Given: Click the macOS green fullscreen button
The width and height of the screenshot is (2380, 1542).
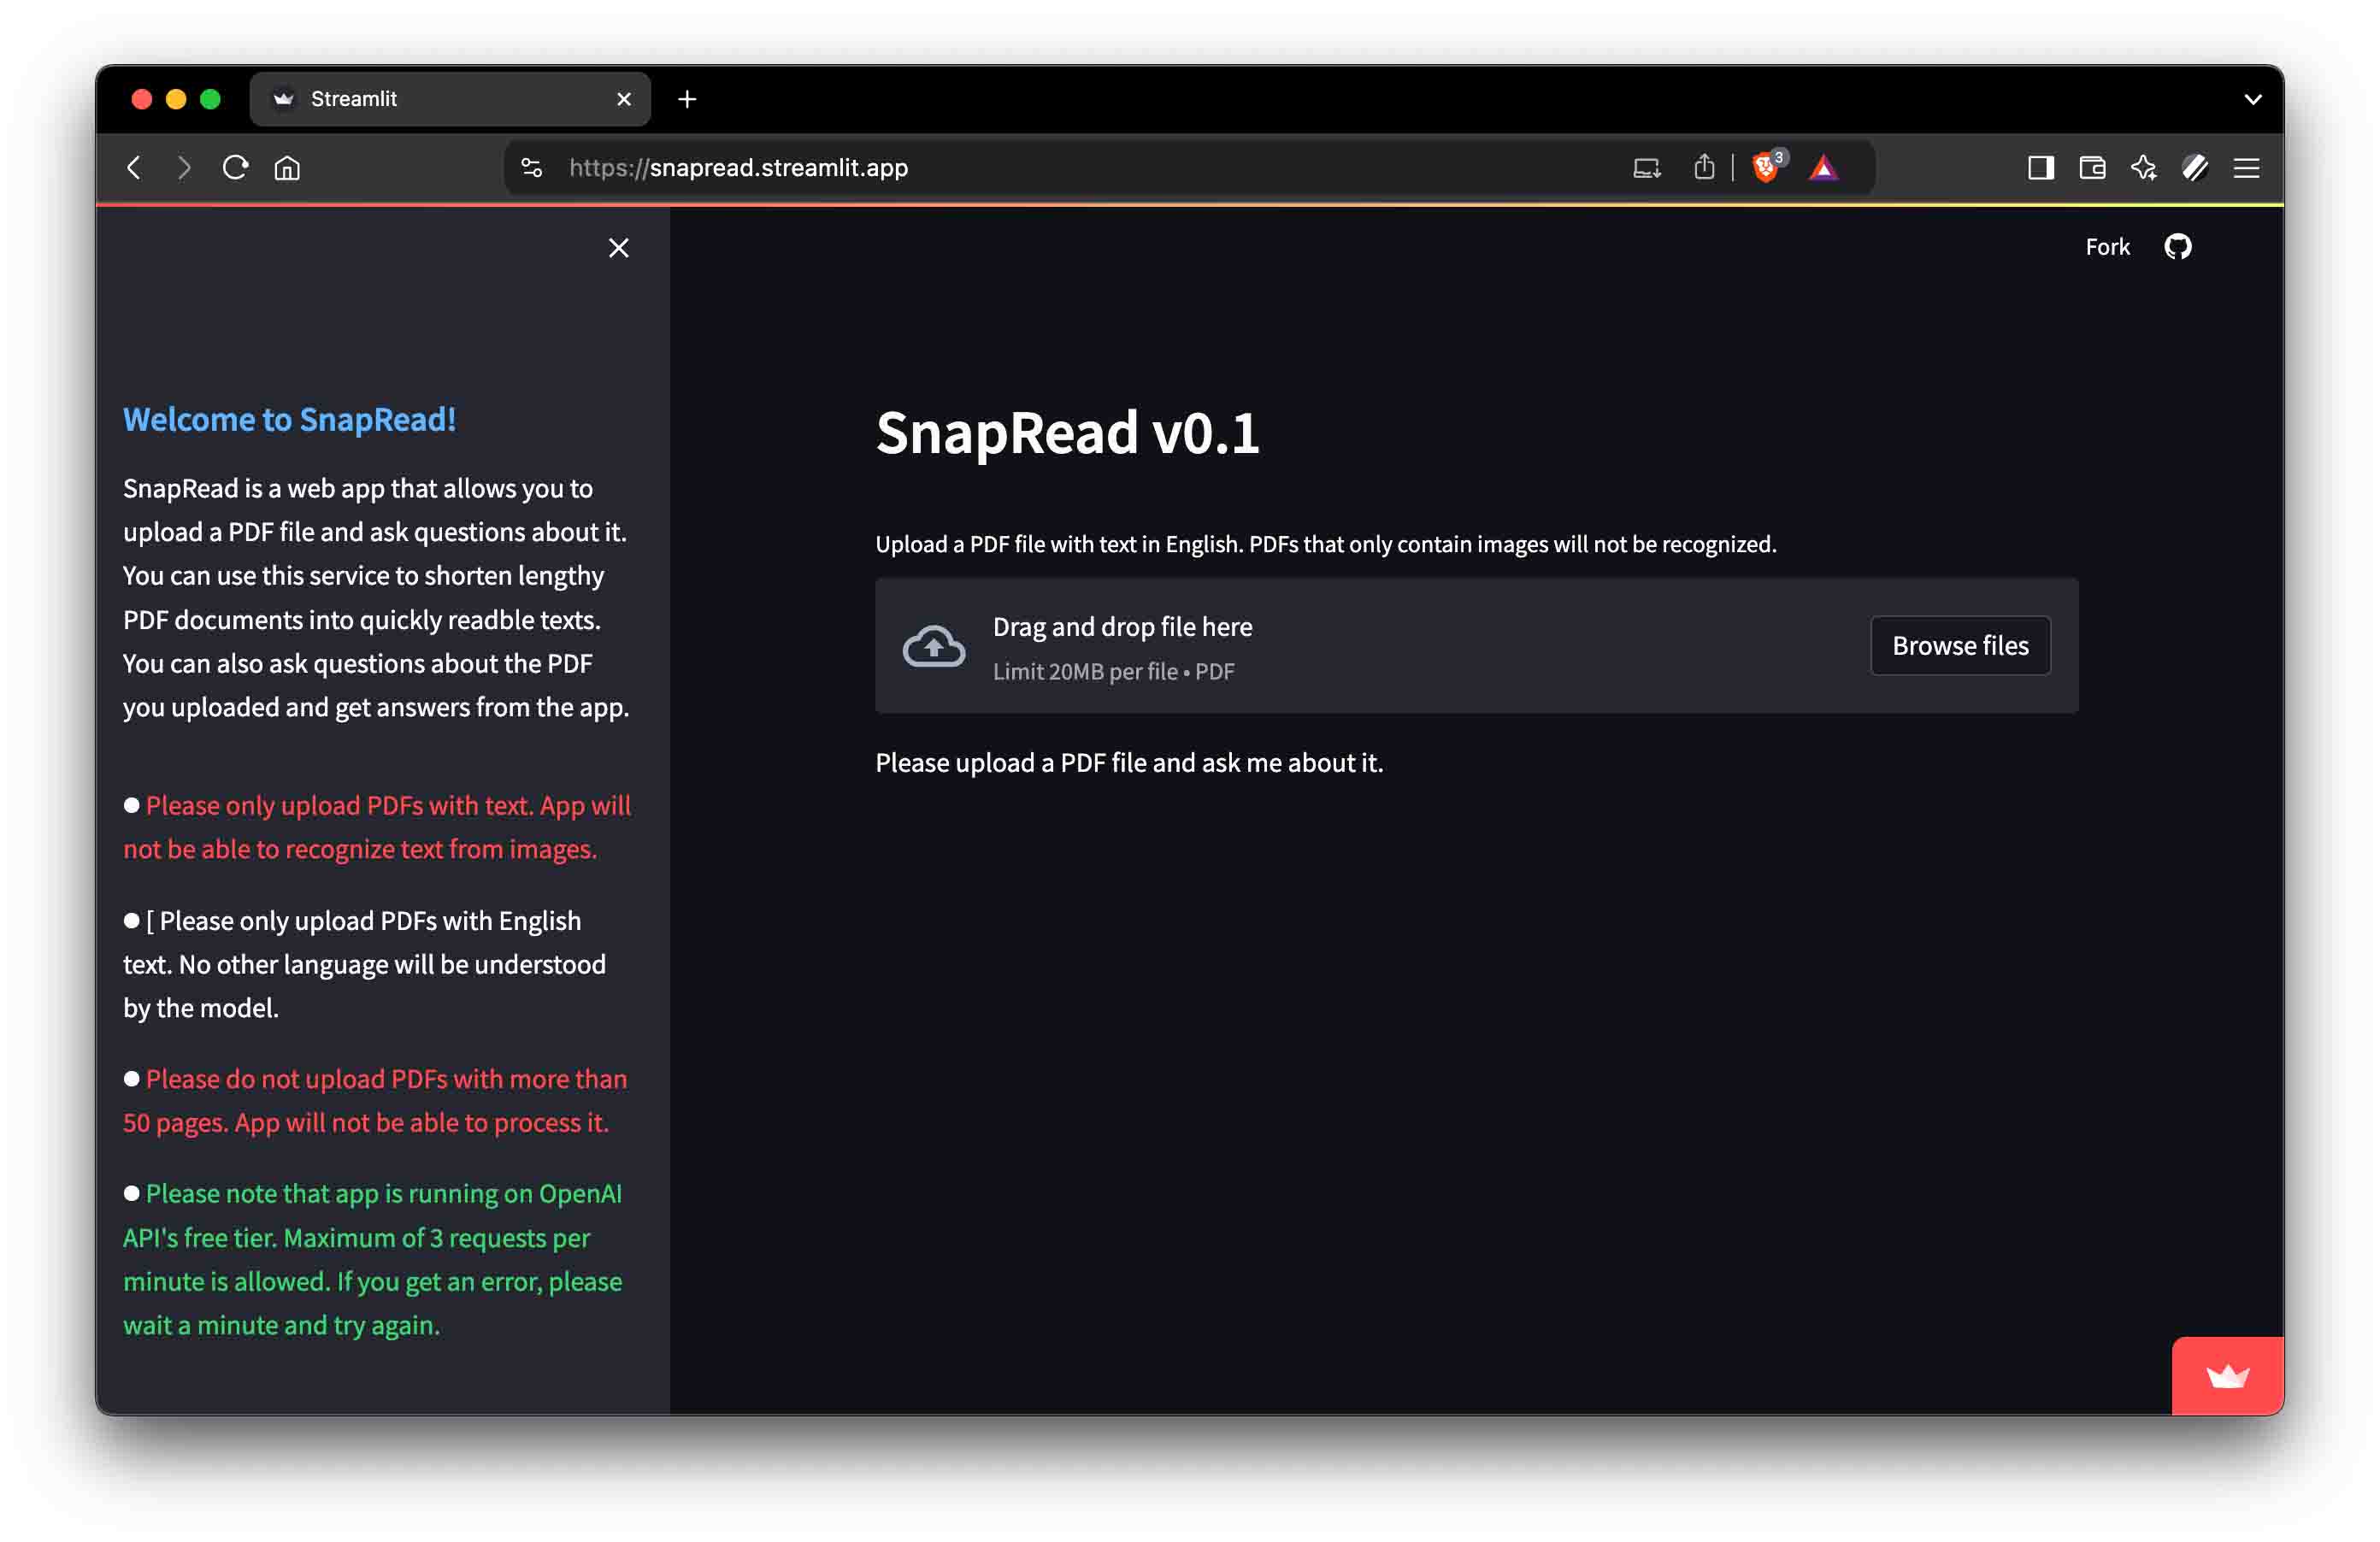Looking at the screenshot, I should point(210,99).
